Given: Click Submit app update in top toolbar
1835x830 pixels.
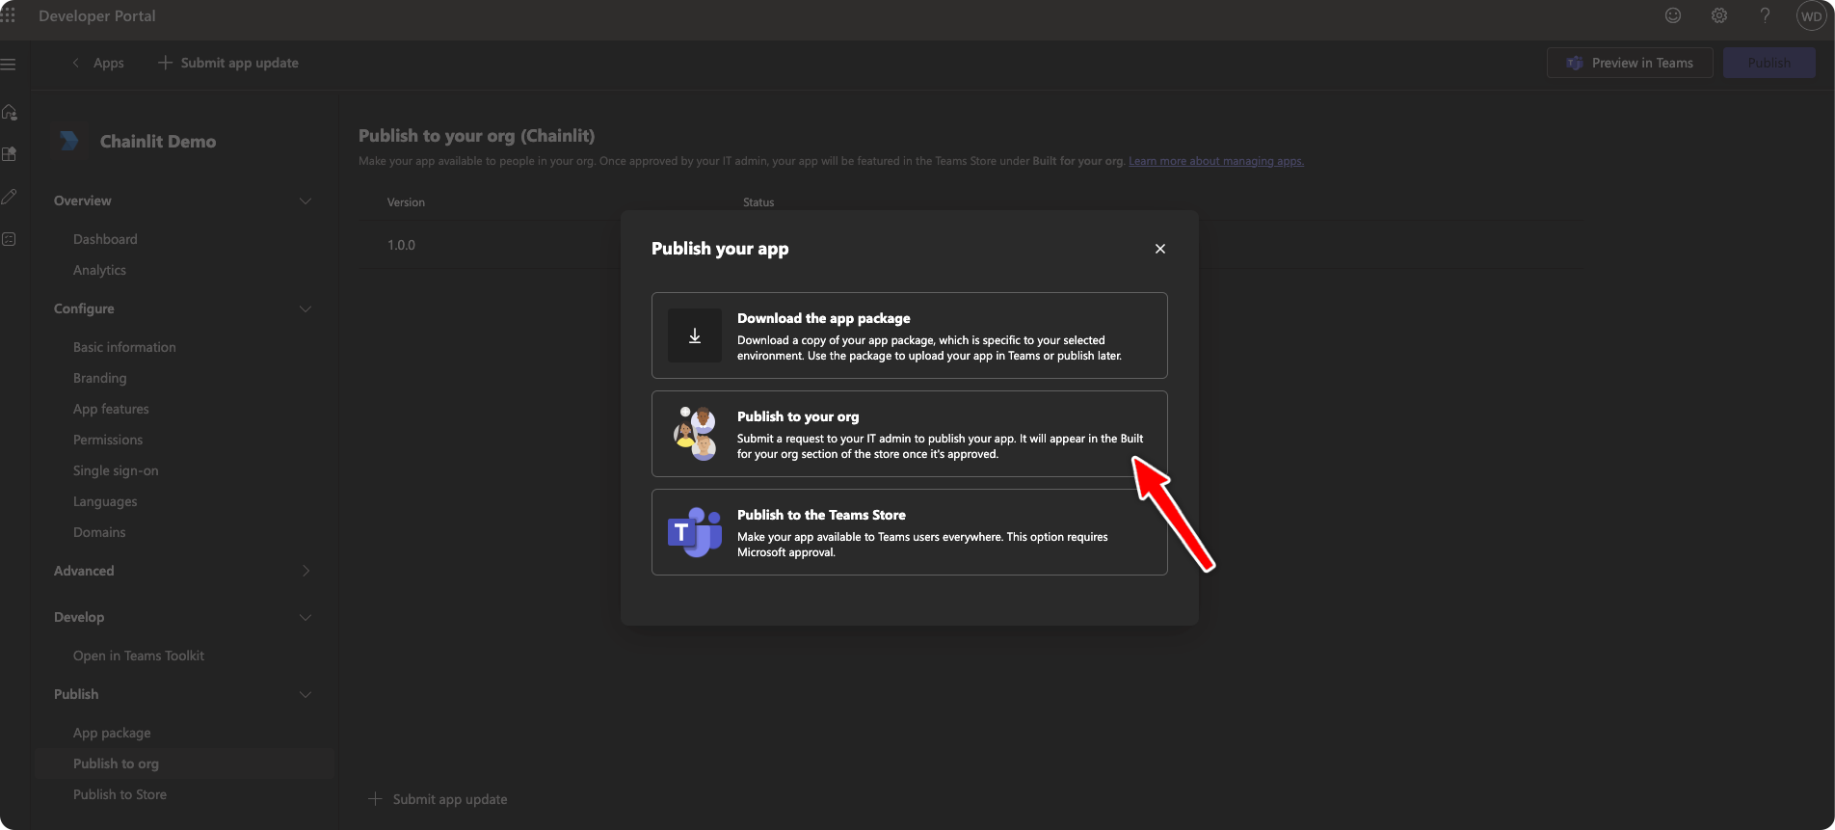Looking at the screenshot, I should pyautogui.click(x=228, y=63).
